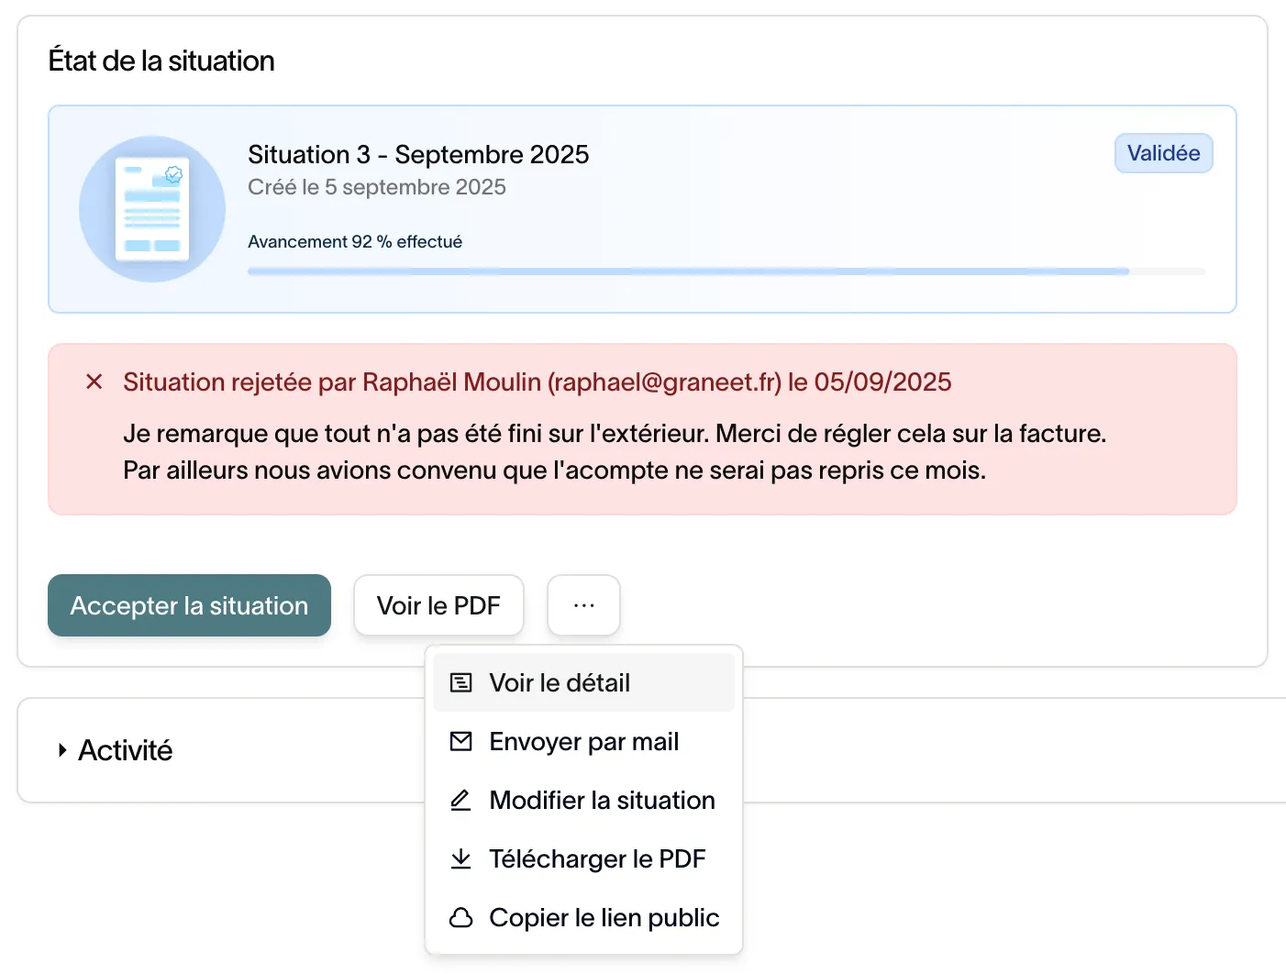The width and height of the screenshot is (1286, 974).
Task: Select Voir le détail menu entry
Action: click(x=583, y=682)
